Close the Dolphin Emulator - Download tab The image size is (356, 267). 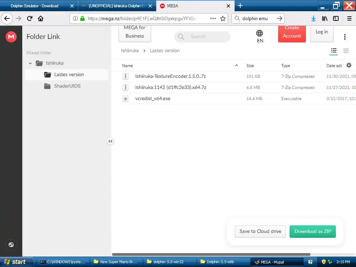[x=72, y=6]
